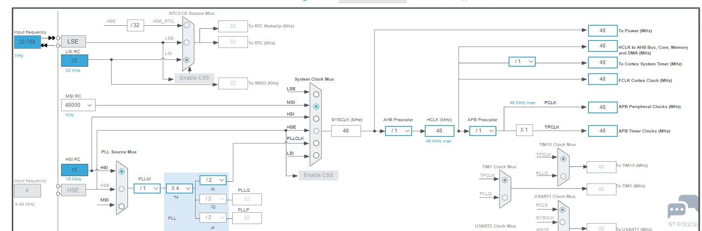702x231 pixels.
Task: Click To TIM15 (MHz) value box
Action: pyautogui.click(x=601, y=167)
